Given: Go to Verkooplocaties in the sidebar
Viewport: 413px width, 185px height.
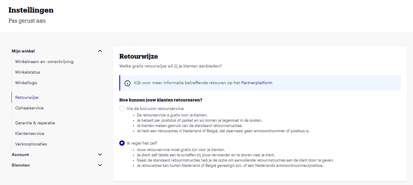Looking at the screenshot, I should pos(31,144).
